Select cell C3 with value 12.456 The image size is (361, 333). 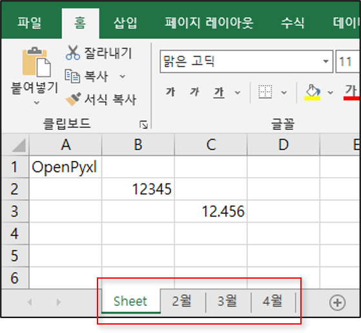(211, 211)
